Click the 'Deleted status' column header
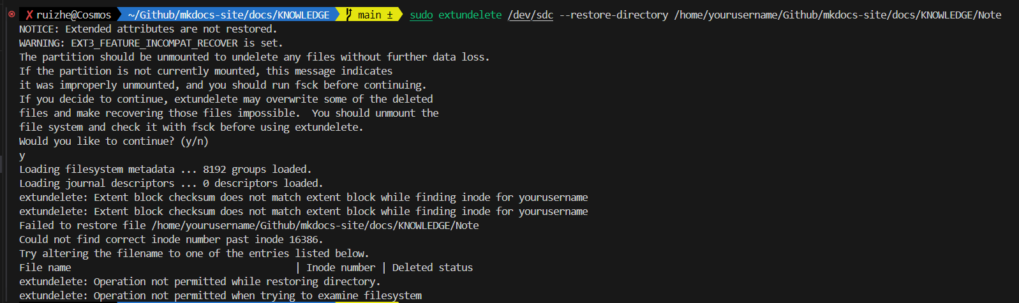 point(433,267)
